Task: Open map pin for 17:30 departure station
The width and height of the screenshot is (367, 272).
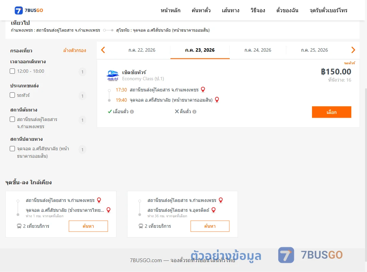Action: [x=203, y=89]
